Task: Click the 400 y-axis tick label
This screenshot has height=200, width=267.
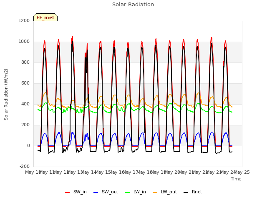Action: coord(25,104)
